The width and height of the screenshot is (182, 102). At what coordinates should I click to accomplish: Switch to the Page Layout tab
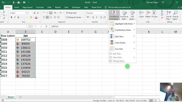[28, 7]
